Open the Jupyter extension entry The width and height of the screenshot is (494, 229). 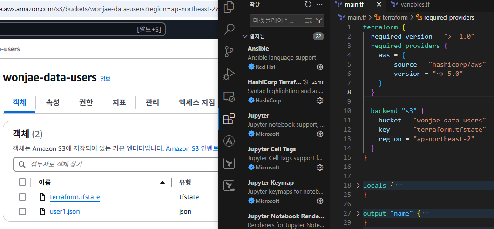[x=285, y=124]
